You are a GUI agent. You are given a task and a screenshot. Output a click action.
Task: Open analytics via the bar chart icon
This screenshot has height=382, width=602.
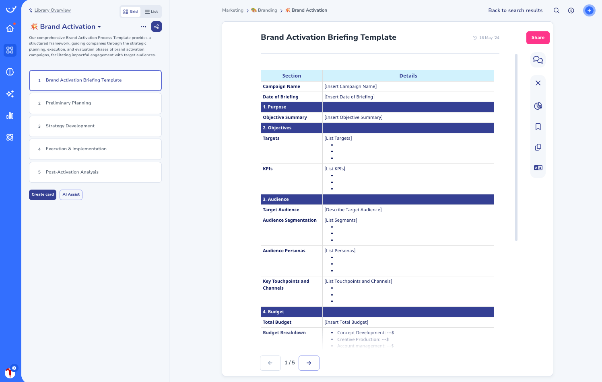(10, 116)
